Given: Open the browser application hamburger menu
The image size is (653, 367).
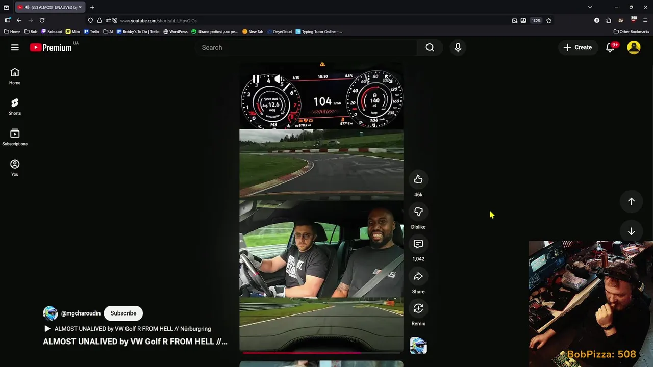Looking at the screenshot, I should [645, 20].
